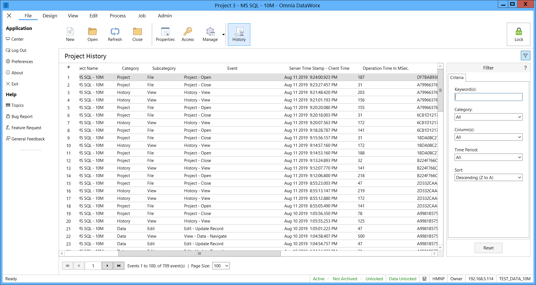Image resolution: width=536 pixels, height=285 pixels.
Task: Sort by Operation Time In MSec. header
Action: (x=386, y=68)
